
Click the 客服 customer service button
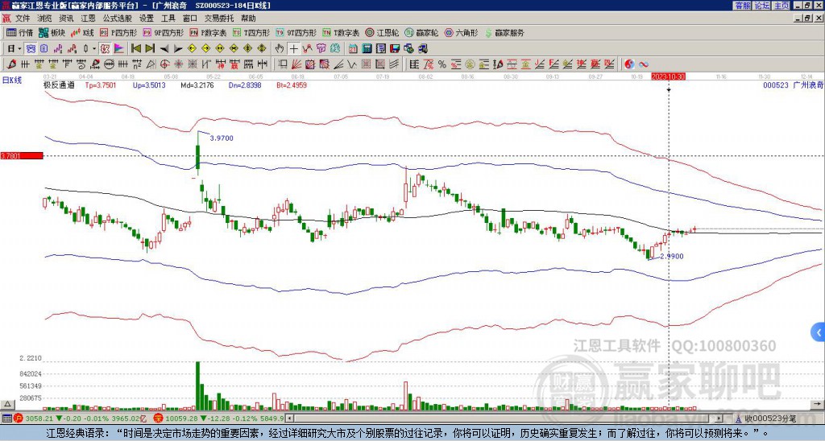742,6
